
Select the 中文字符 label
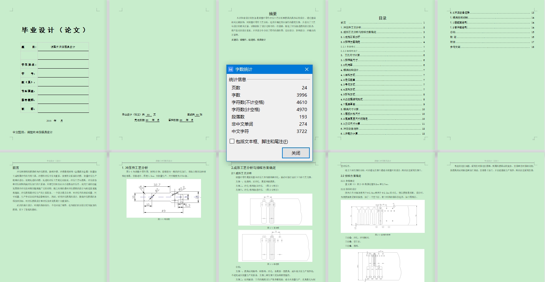click(240, 131)
